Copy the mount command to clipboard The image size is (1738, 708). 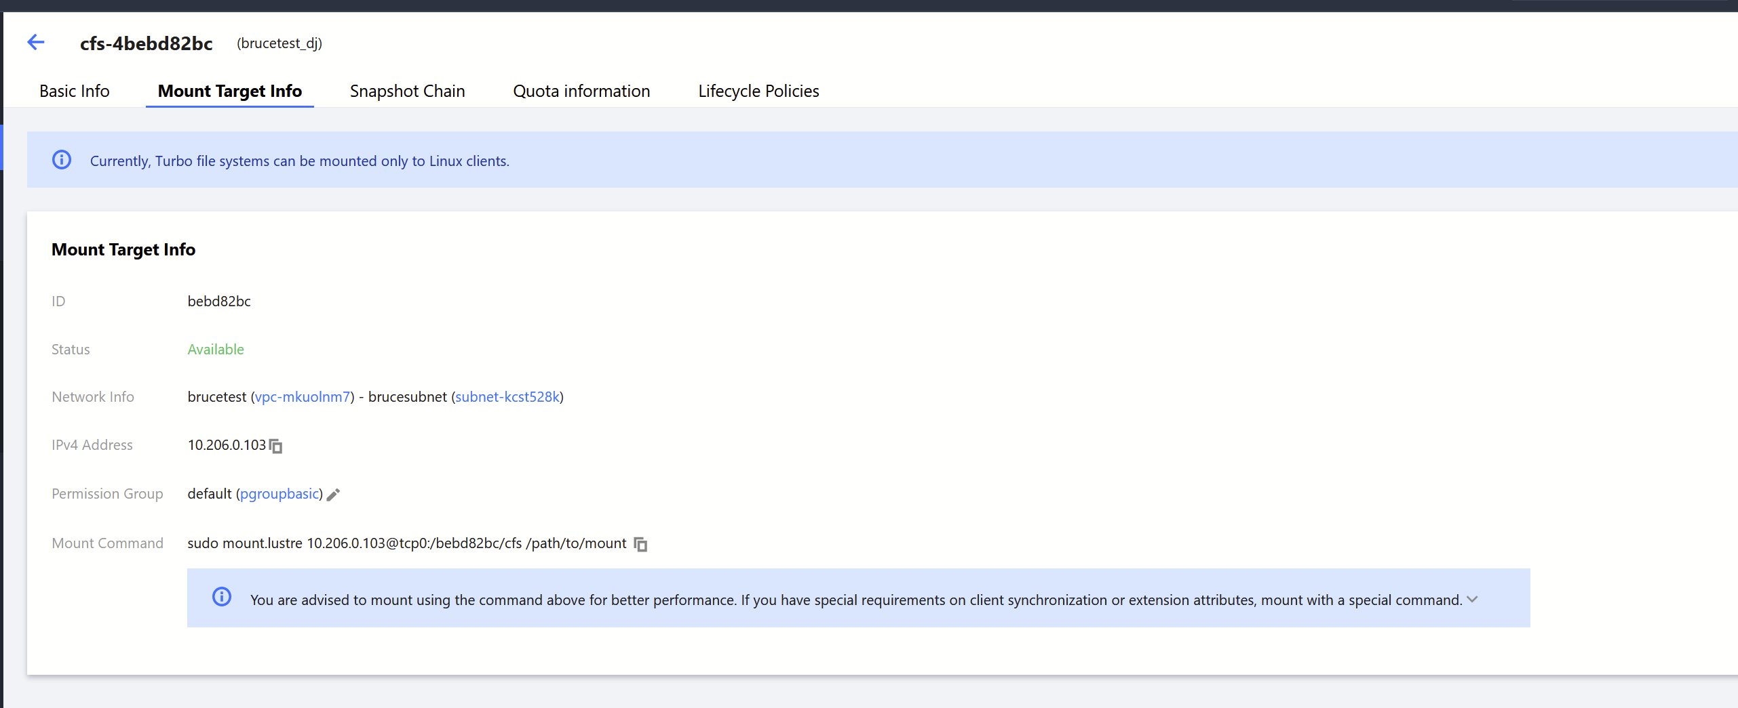tap(640, 544)
